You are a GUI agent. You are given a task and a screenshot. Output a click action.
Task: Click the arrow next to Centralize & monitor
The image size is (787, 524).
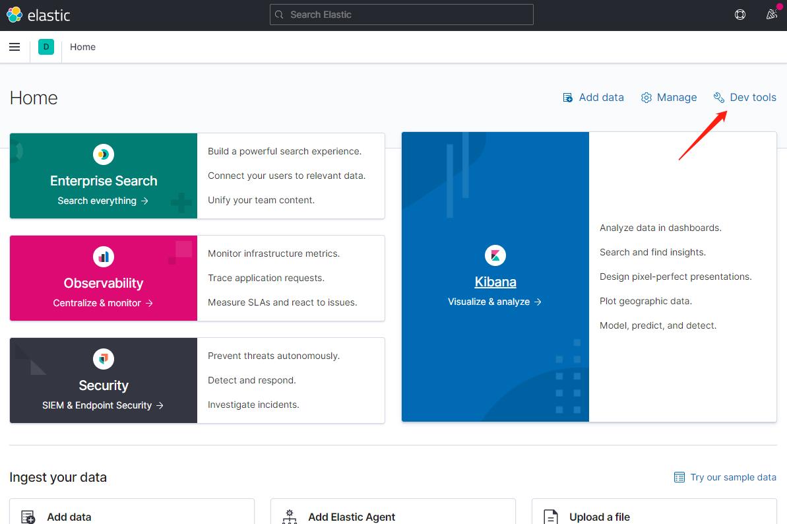[x=149, y=303]
